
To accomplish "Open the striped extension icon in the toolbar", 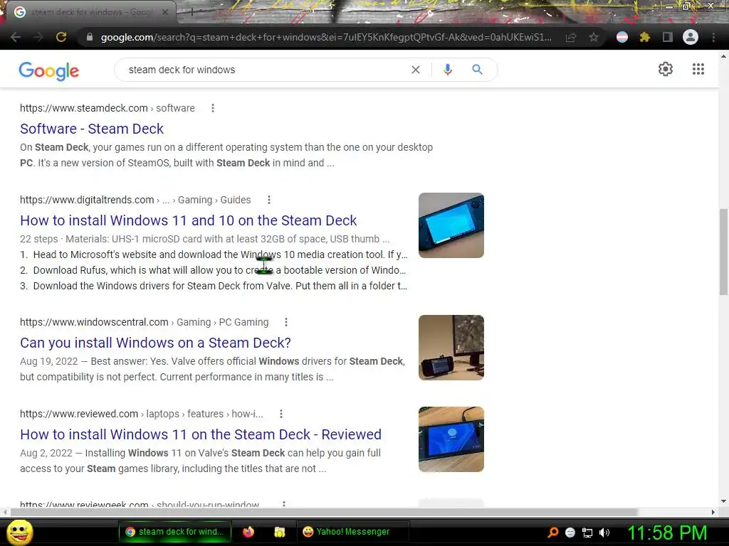I will tap(622, 37).
